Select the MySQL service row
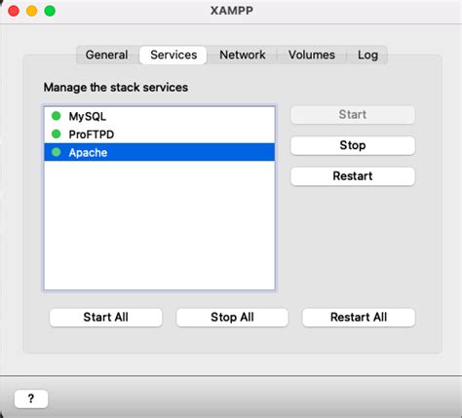The image size is (462, 418). click(160, 116)
